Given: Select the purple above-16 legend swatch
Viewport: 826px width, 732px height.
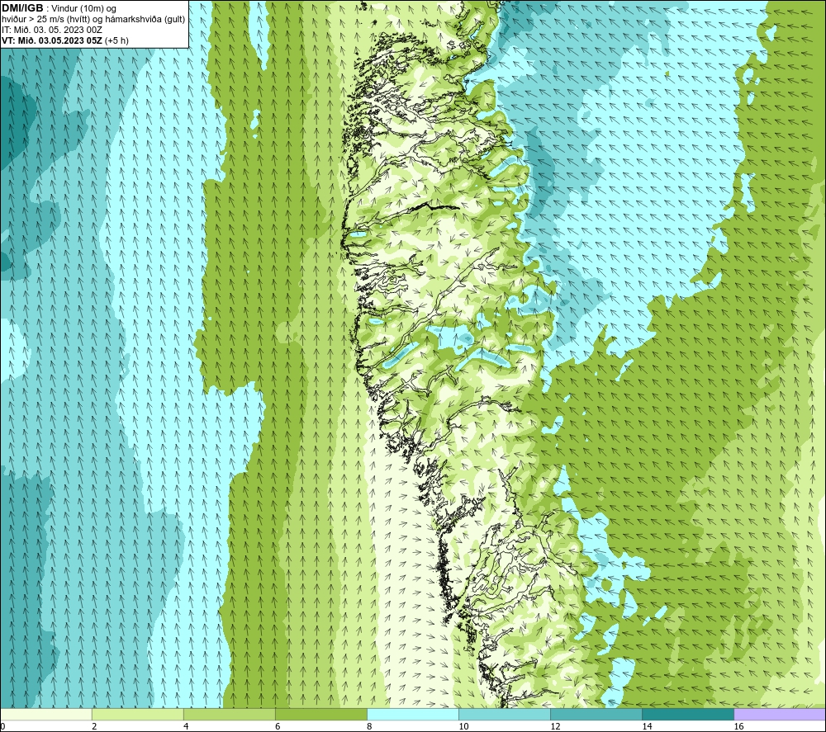Looking at the screenshot, I should 779,714.
